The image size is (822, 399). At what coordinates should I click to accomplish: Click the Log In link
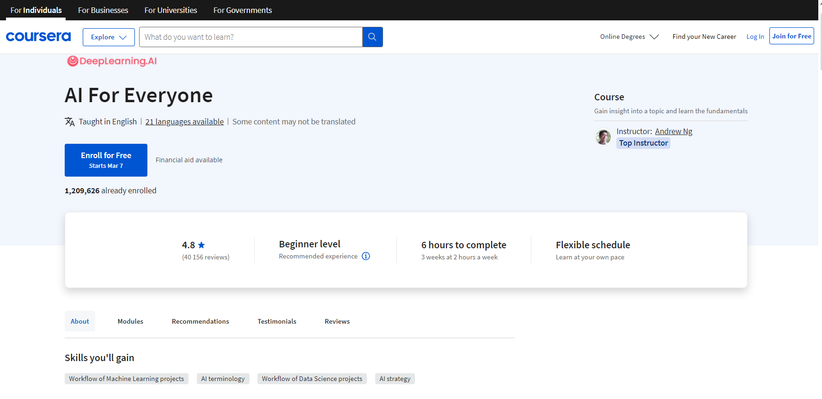(x=755, y=37)
